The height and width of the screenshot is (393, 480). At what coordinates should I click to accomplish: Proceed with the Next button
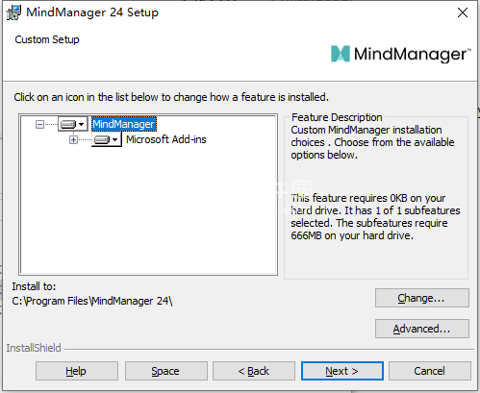pyautogui.click(x=342, y=371)
